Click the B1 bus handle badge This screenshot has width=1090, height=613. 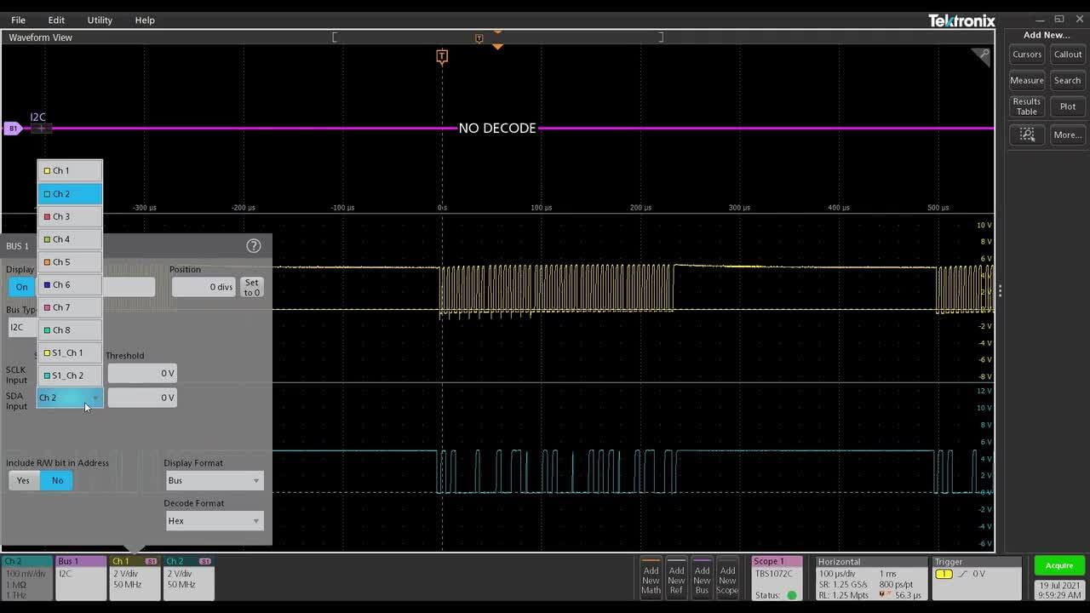click(13, 129)
